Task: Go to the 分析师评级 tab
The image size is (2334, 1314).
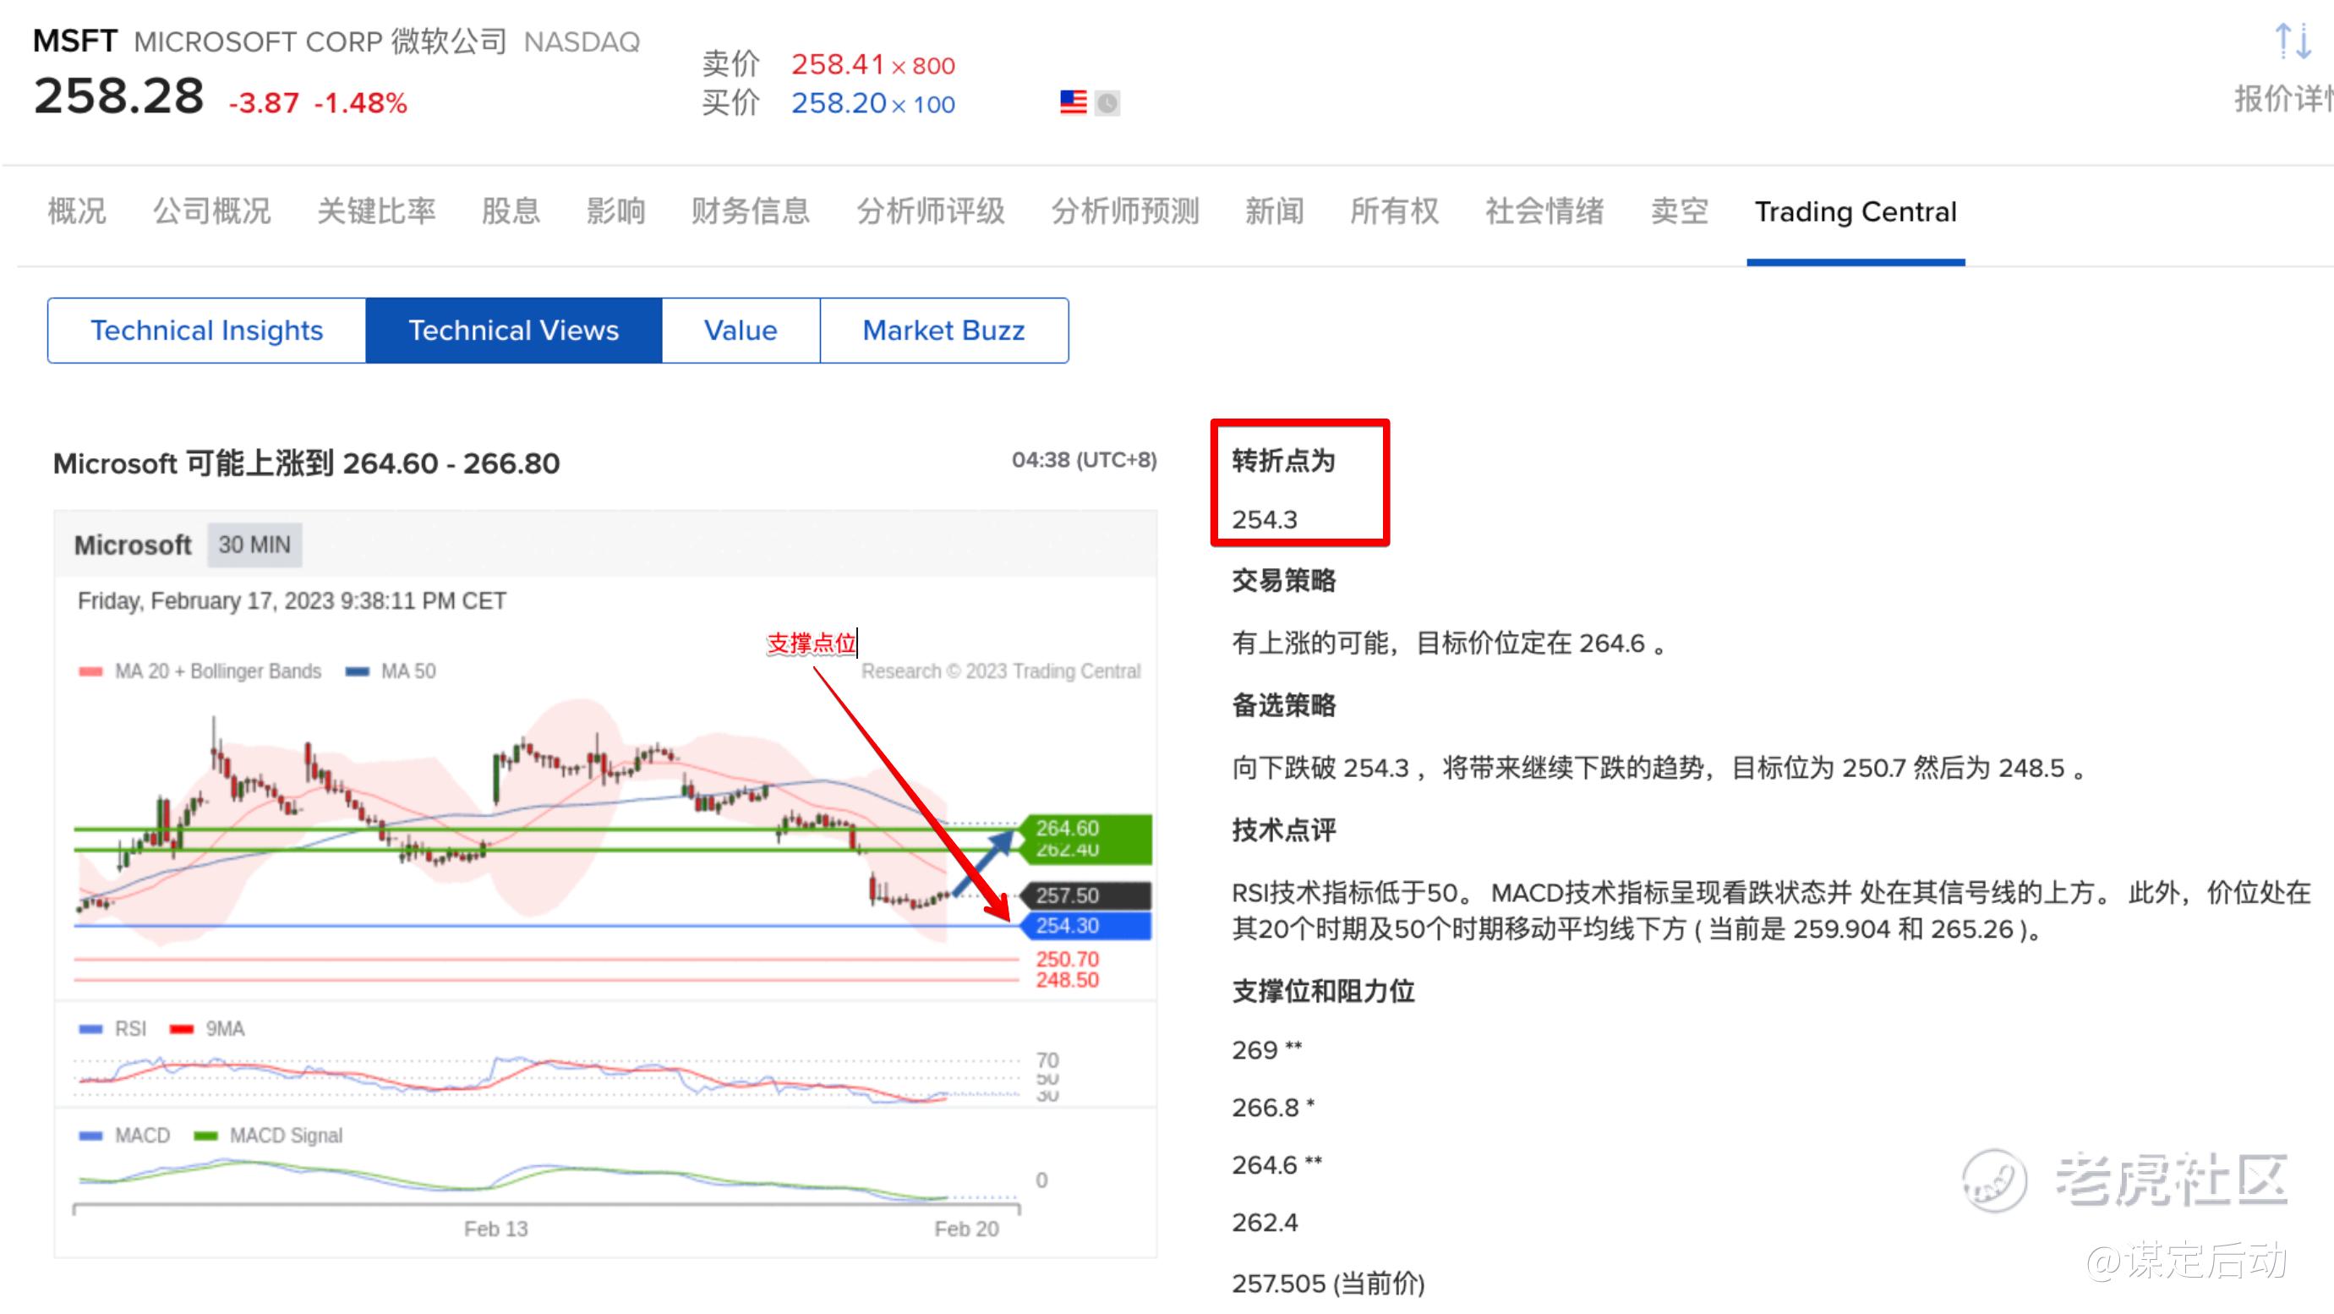Action: [931, 211]
